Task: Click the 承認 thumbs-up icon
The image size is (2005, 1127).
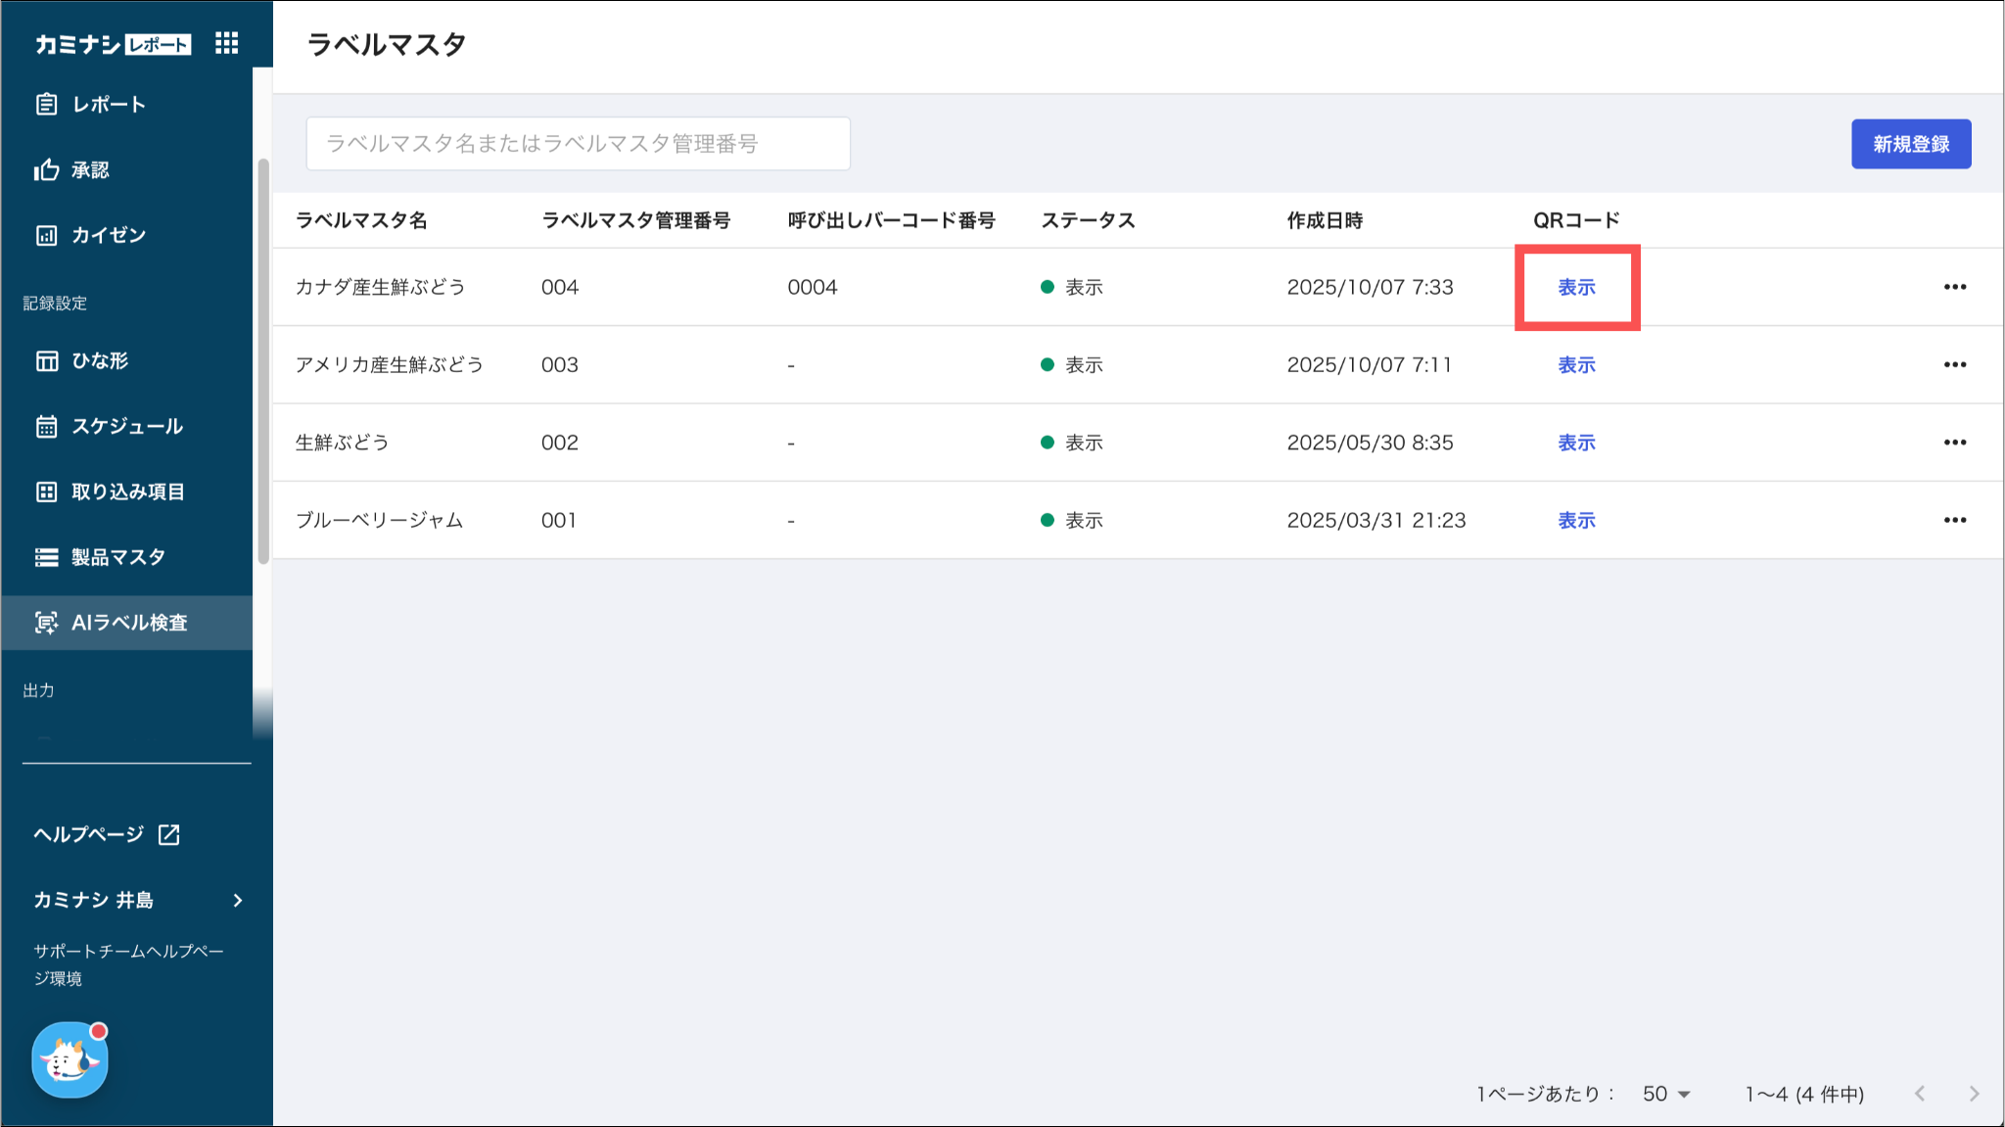Action: tap(46, 170)
